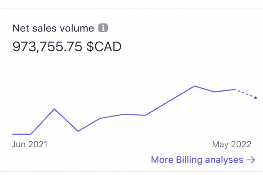Click the point where the long climb begins
Viewport: 263px width, 175px height.
tap(146, 115)
